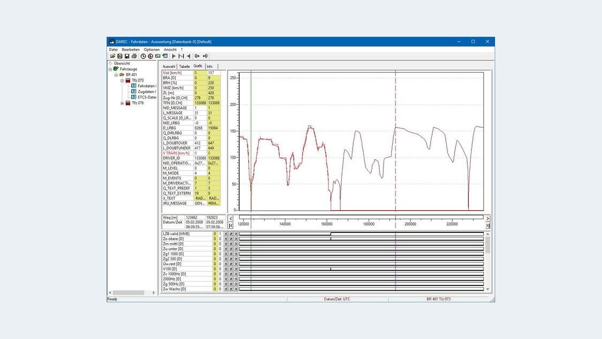Click the jump-to-end arrow toolbar icon
The width and height of the screenshot is (602, 339).
[188, 56]
